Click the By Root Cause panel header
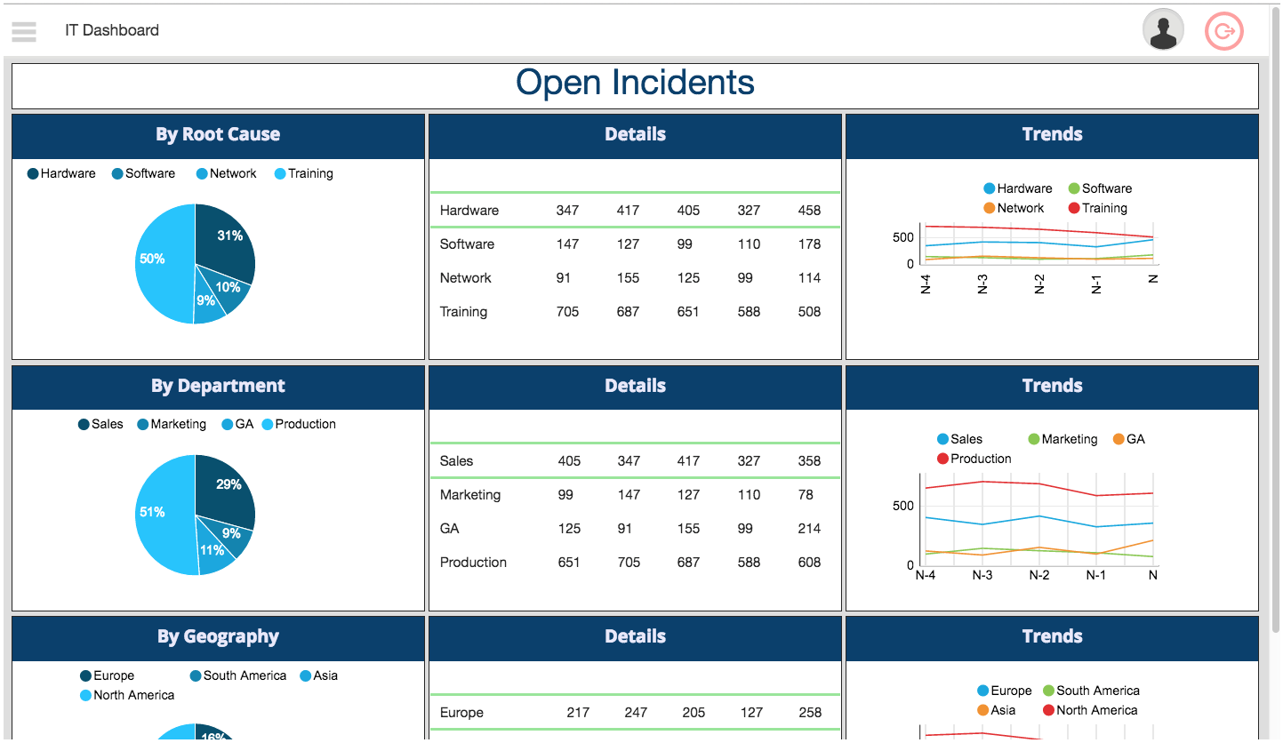 218,135
